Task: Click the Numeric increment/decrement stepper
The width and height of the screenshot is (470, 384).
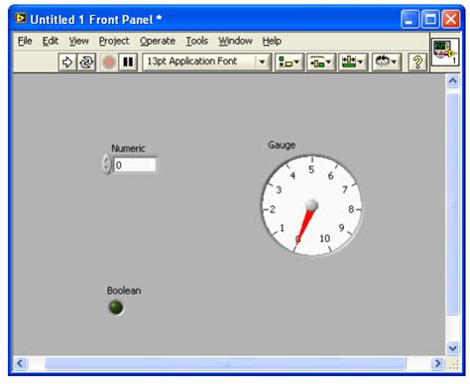Action: pos(106,164)
